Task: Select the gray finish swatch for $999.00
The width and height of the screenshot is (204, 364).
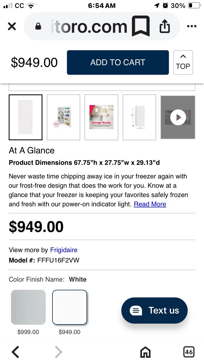Action: 28,307
